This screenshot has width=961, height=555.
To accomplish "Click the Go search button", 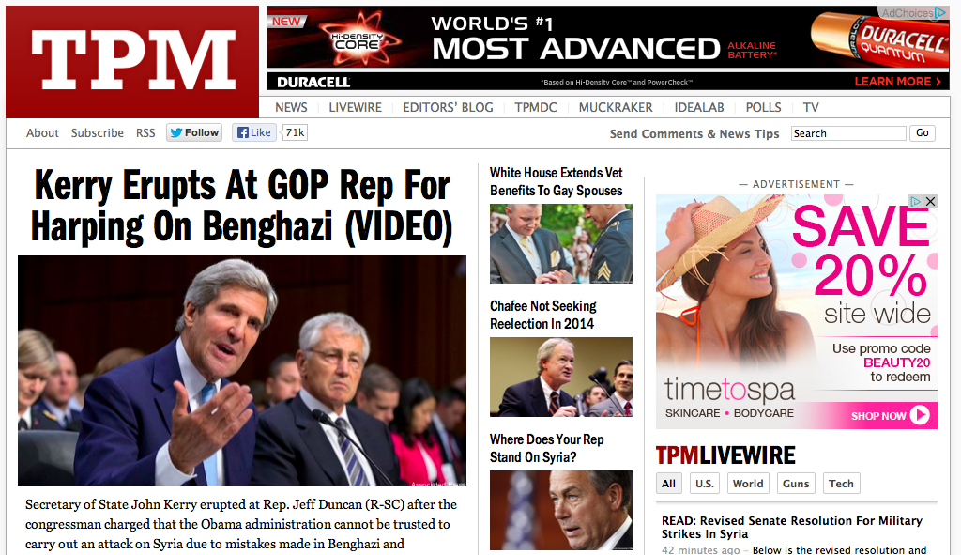I will click(x=923, y=133).
